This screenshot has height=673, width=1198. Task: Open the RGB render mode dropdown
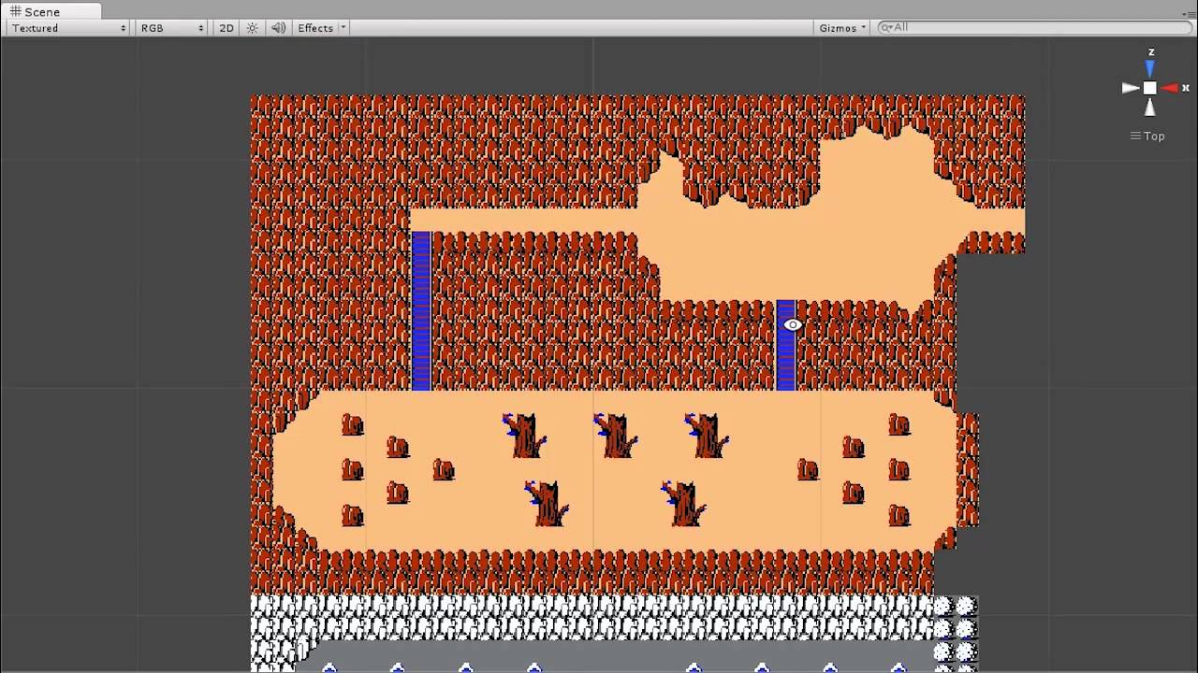pos(171,28)
